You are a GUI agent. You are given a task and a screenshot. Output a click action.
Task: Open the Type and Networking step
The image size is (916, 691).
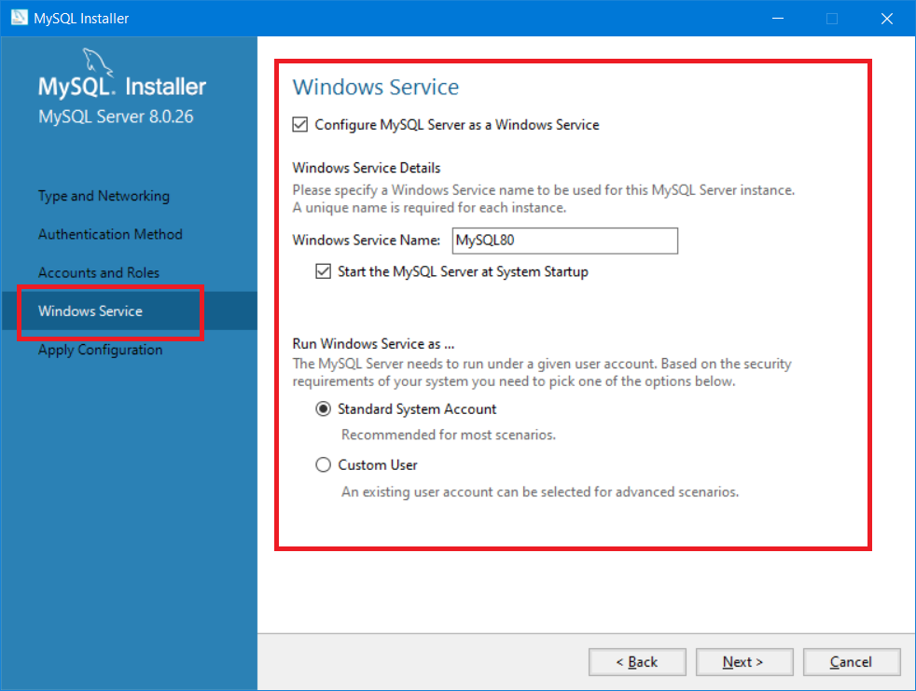[x=104, y=196]
